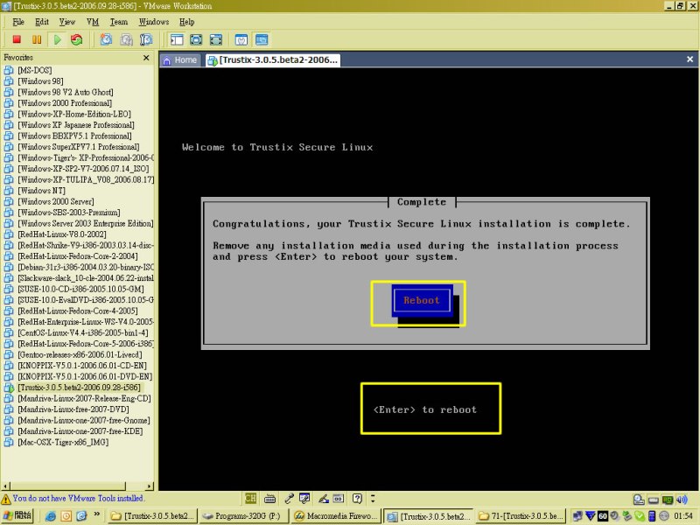Select [Mac-OSX-Tiger-x86_IMG] favorite

pyautogui.click(x=63, y=443)
